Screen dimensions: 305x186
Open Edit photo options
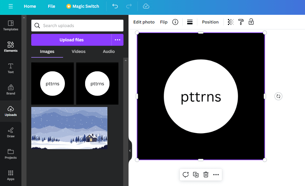coord(144,22)
